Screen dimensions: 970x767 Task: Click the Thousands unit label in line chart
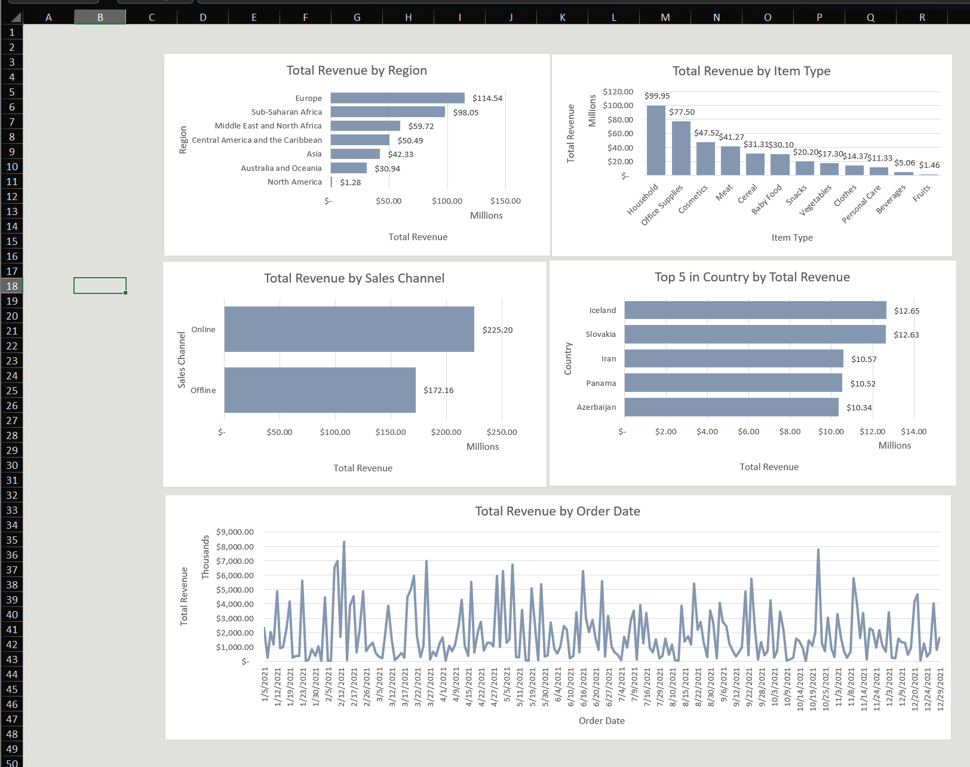pos(205,557)
